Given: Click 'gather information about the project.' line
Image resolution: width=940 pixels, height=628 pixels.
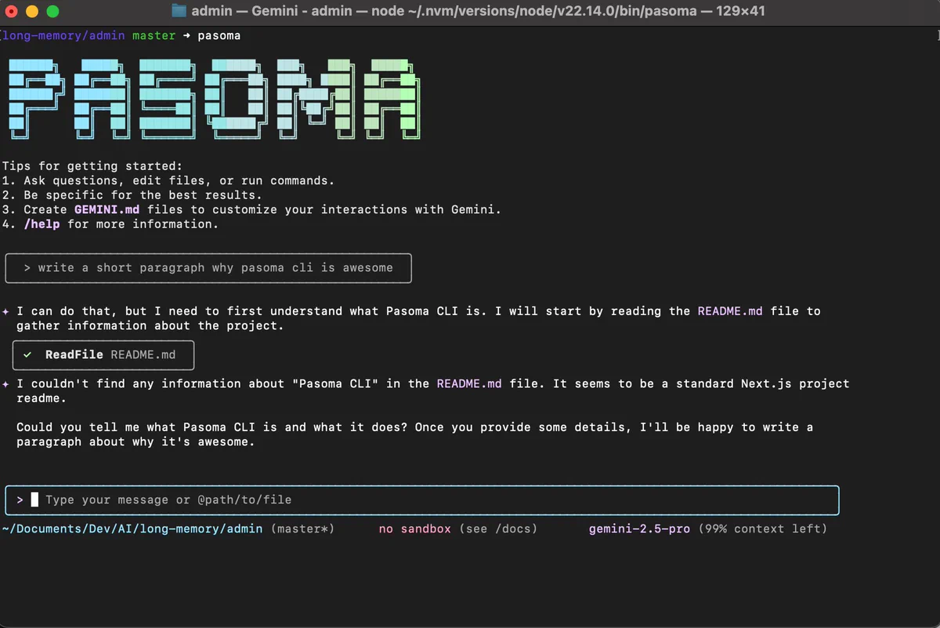Looking at the screenshot, I should point(150,326).
